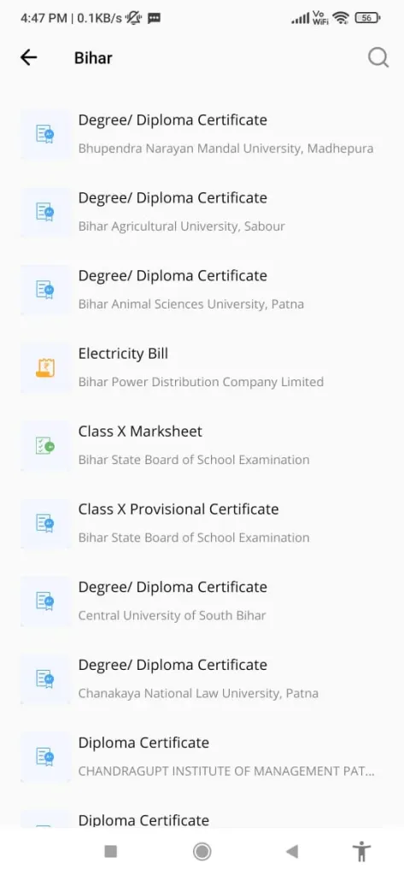This screenshot has height=875, width=404.
Task: Open Chandragupt Institute Diploma Certificate
Action: [x=202, y=757]
